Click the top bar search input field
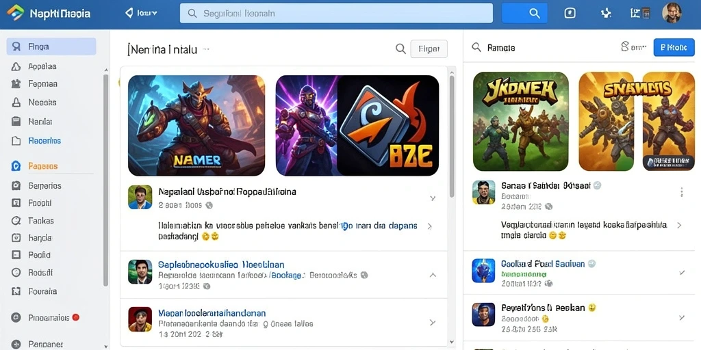This screenshot has height=350, width=701. [x=336, y=14]
